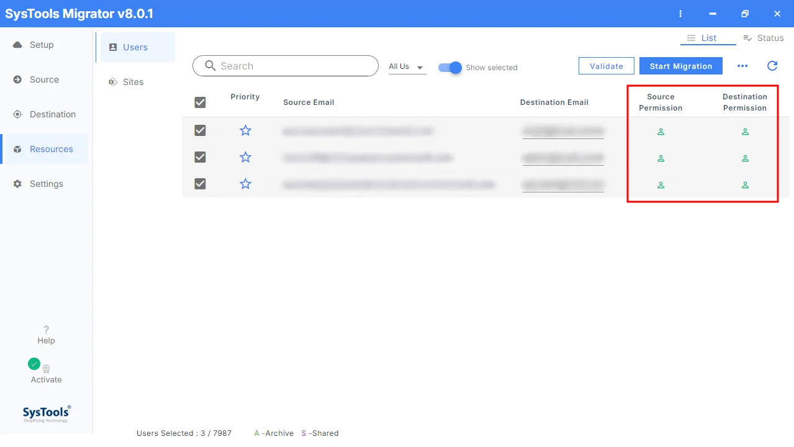Open Settings in the sidebar
The image size is (794, 447).
[x=43, y=184]
